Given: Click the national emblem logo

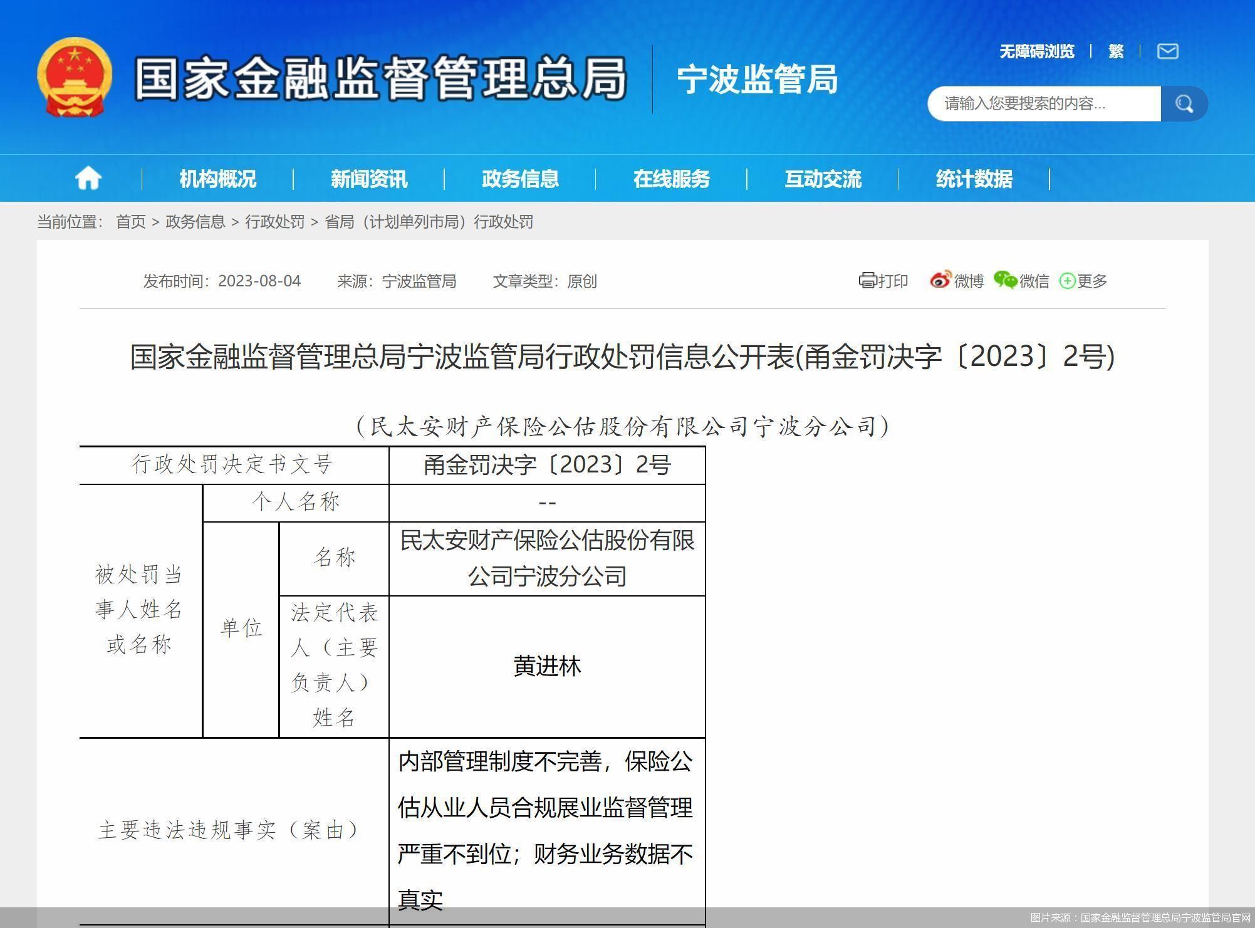Looking at the screenshot, I should coord(75,77).
